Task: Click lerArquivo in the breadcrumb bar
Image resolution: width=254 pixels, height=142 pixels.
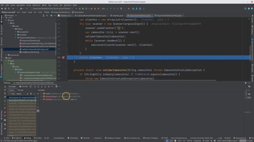Action: point(78,12)
